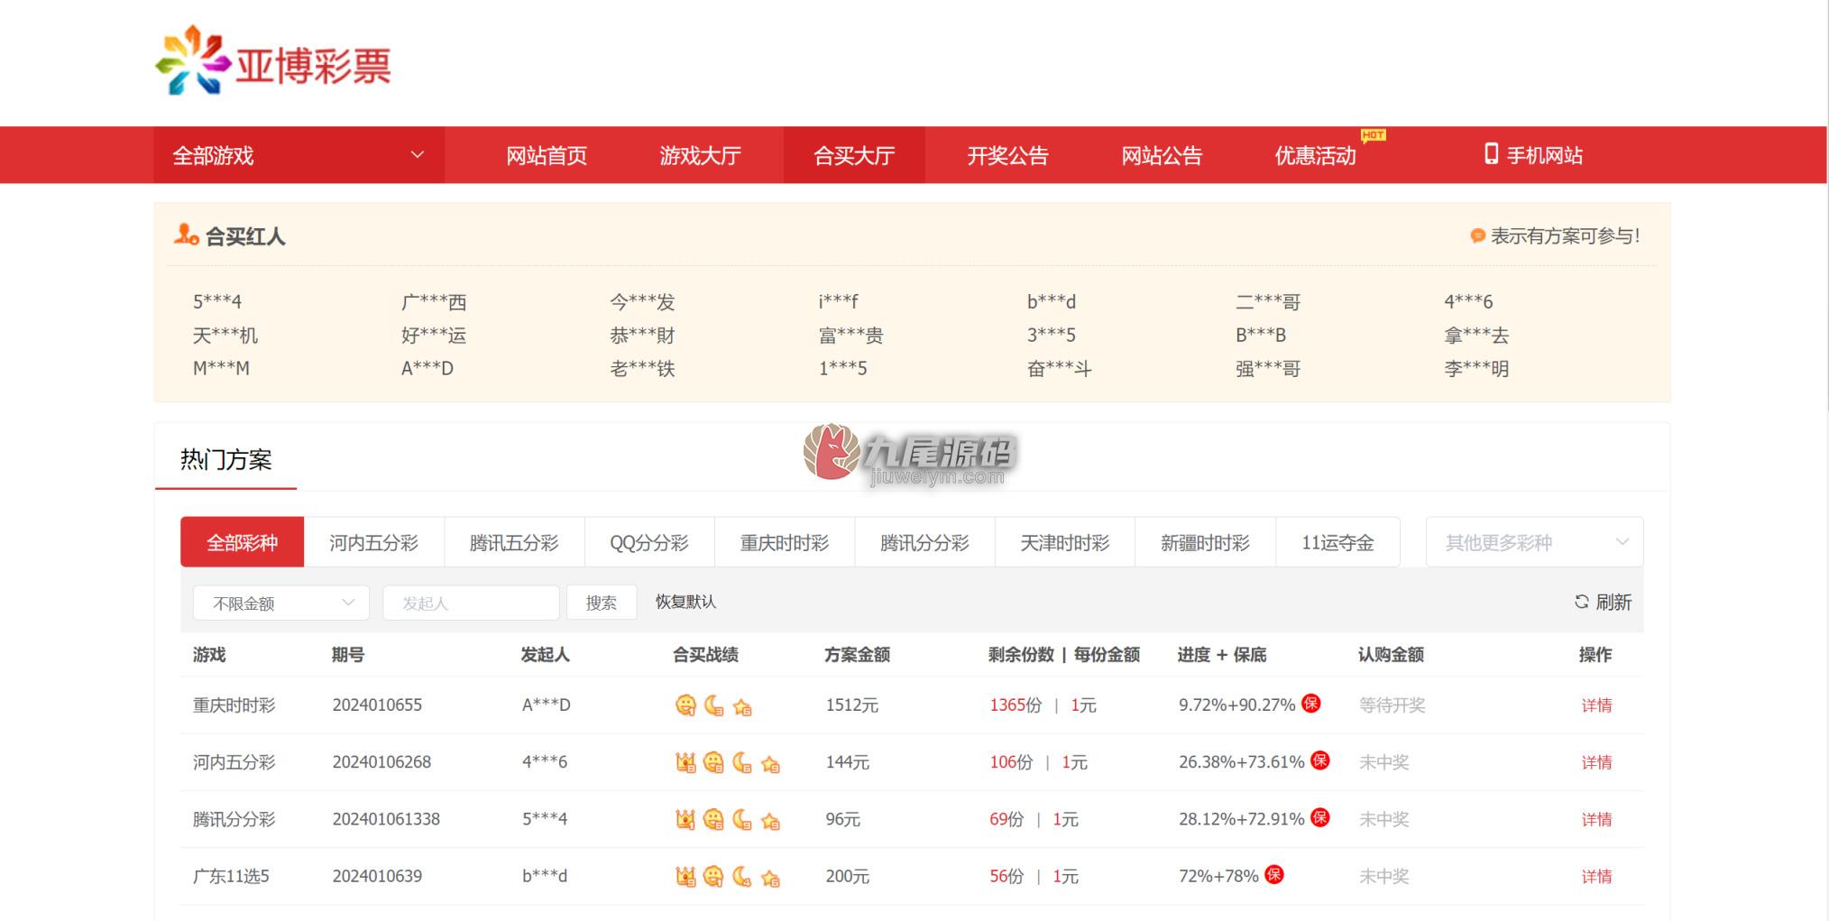Click the orange speech bubble icon beside 表示有方案可参与
This screenshot has width=1829, height=921.
coord(1477,236)
